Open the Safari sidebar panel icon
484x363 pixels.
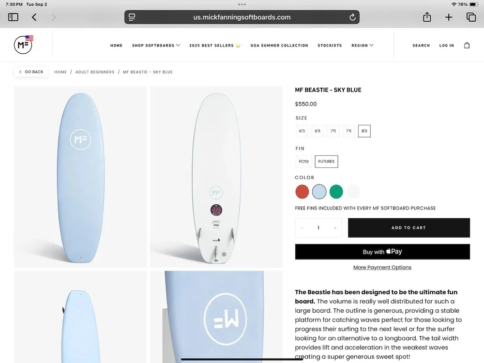coord(13,17)
